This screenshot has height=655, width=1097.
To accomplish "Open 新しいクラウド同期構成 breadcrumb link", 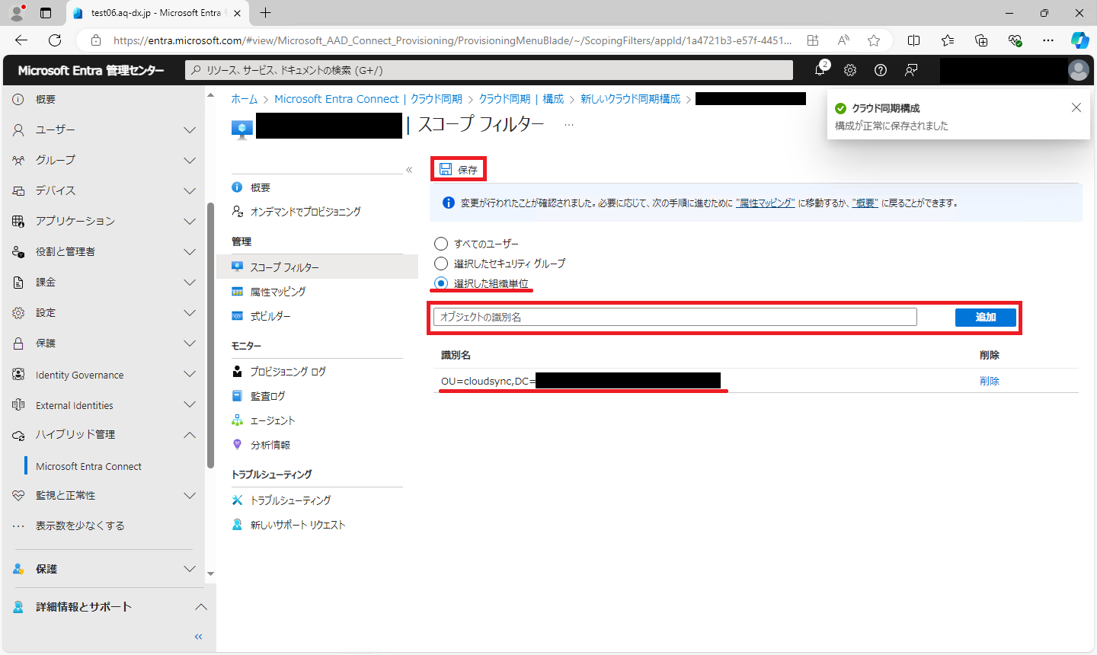I will pos(631,99).
